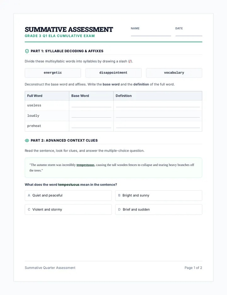This screenshot has width=227, height=295.
Task: Click the word box energetic
Action: (53, 73)
